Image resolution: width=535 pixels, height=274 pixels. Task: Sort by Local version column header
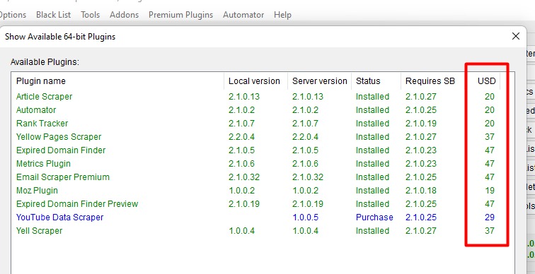pyautogui.click(x=256, y=81)
